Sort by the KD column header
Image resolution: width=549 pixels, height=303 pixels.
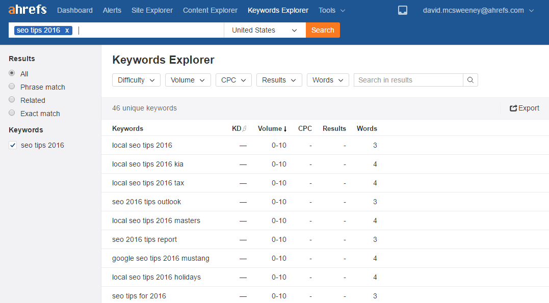click(239, 128)
